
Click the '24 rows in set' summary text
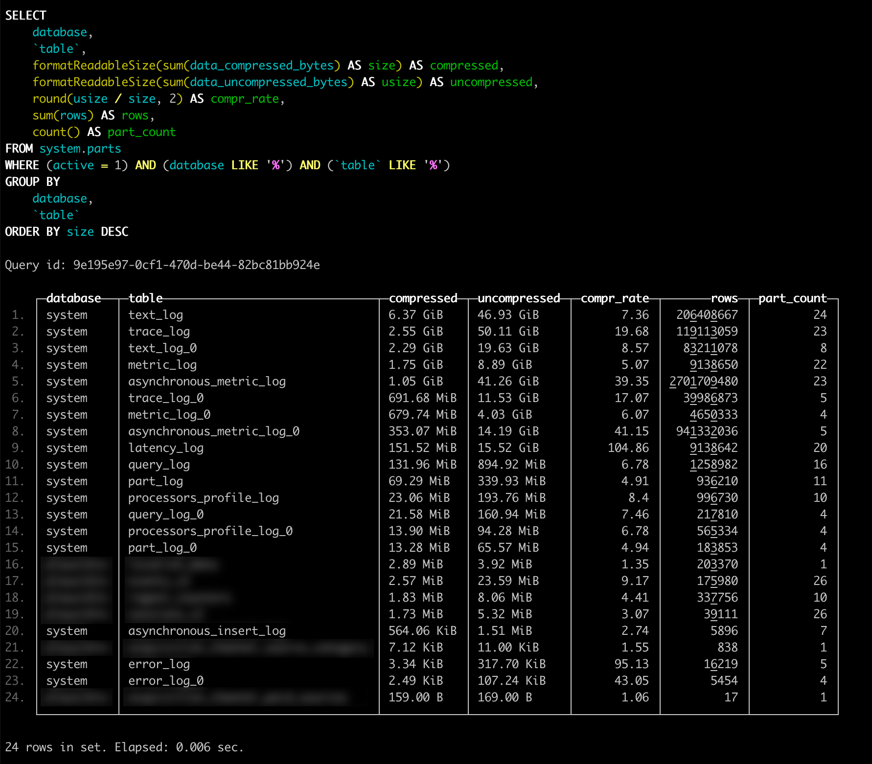coord(55,747)
